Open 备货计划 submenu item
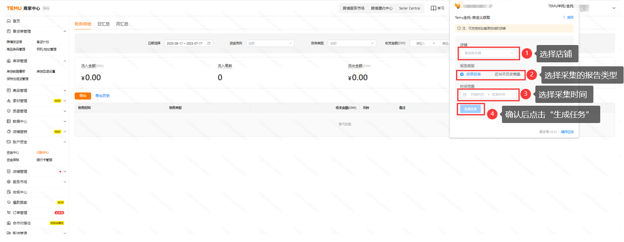The height and width of the screenshot is (242, 624). click(43, 42)
